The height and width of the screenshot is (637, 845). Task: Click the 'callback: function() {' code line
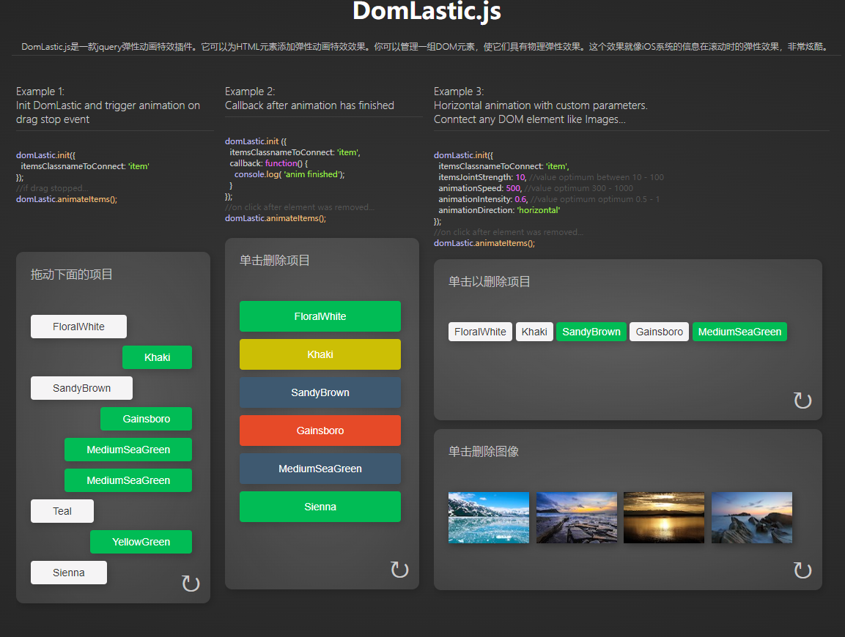[x=269, y=163]
